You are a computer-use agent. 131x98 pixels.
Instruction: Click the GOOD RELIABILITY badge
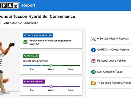pyautogui.click(x=34, y=81)
